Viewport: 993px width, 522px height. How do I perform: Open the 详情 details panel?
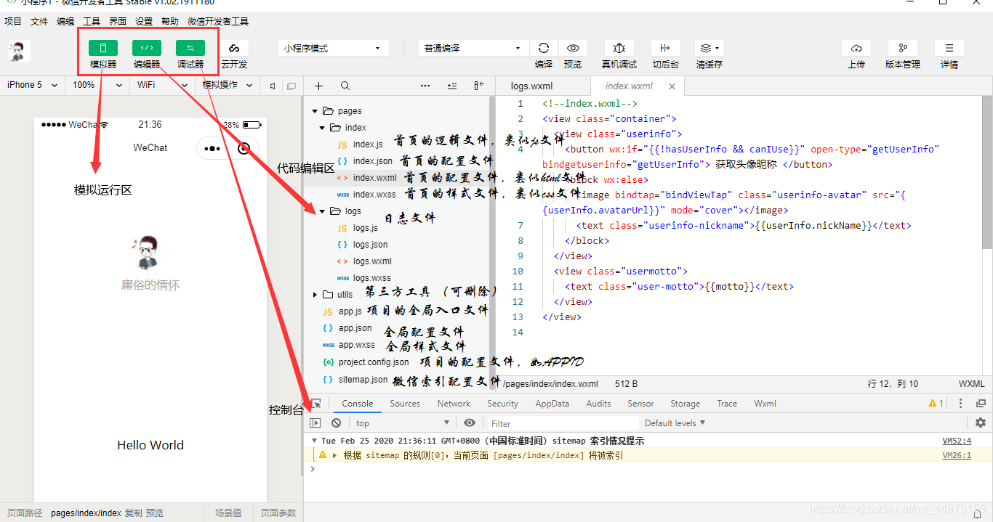949,48
